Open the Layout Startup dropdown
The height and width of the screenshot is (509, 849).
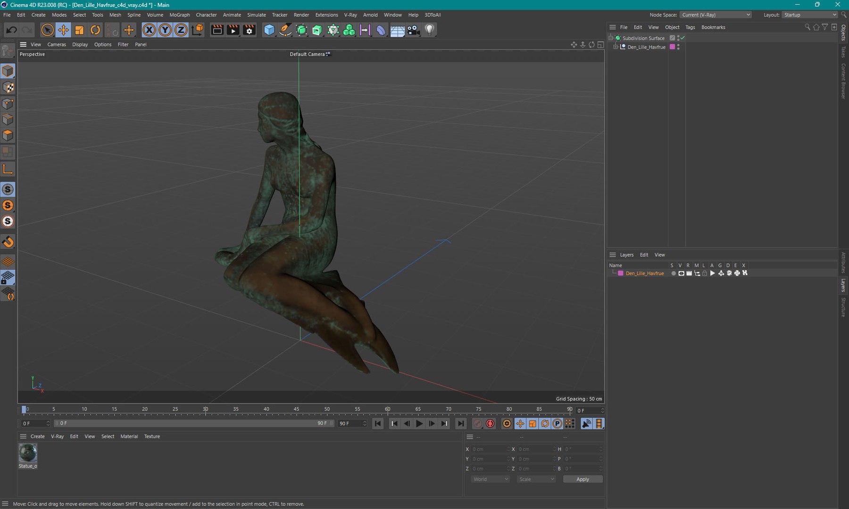pyautogui.click(x=809, y=15)
